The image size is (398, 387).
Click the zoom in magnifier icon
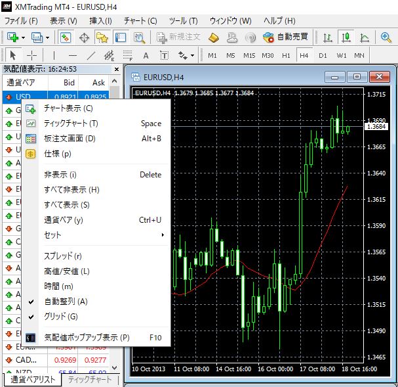tap(386, 37)
